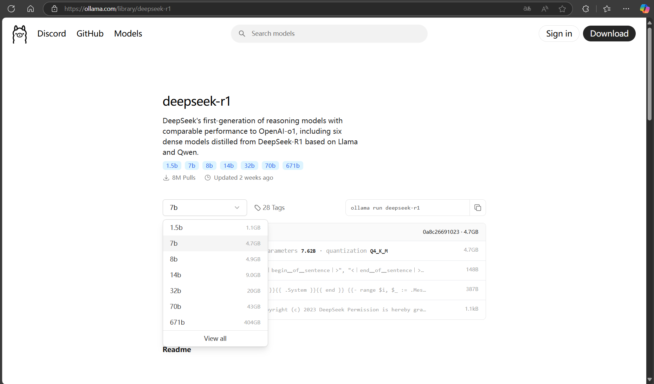Viewport: 654px width, 384px height.
Task: Click the Readme heading
Action: tap(177, 350)
